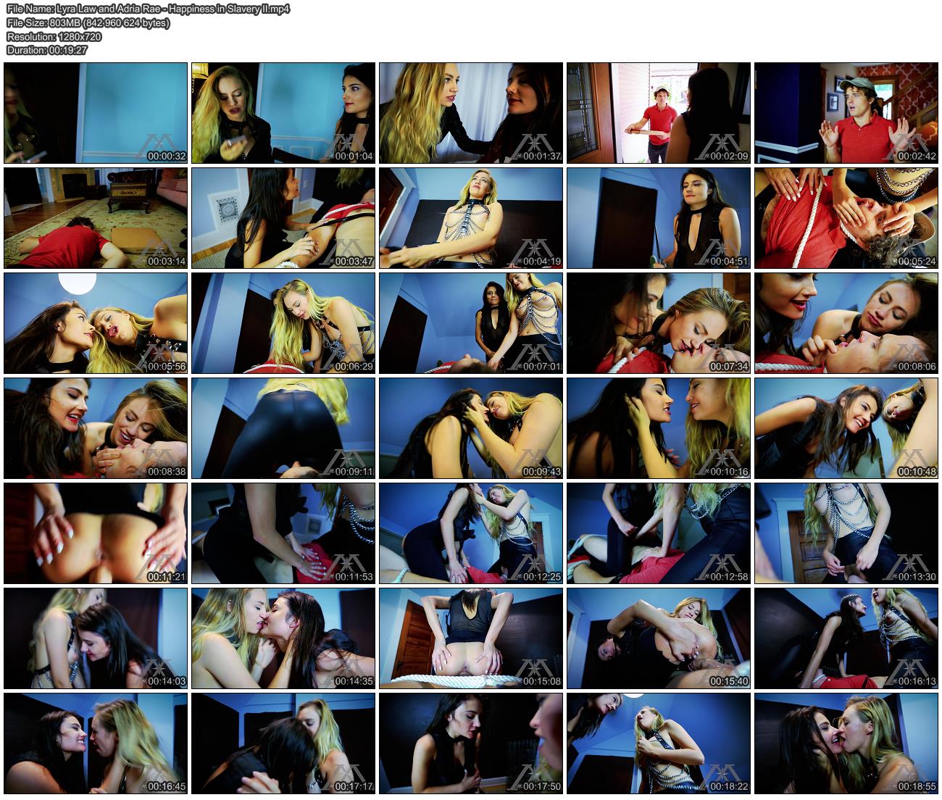Click the frame timestamped 00:03:14
The width and height of the screenshot is (942, 800).
pos(96,218)
